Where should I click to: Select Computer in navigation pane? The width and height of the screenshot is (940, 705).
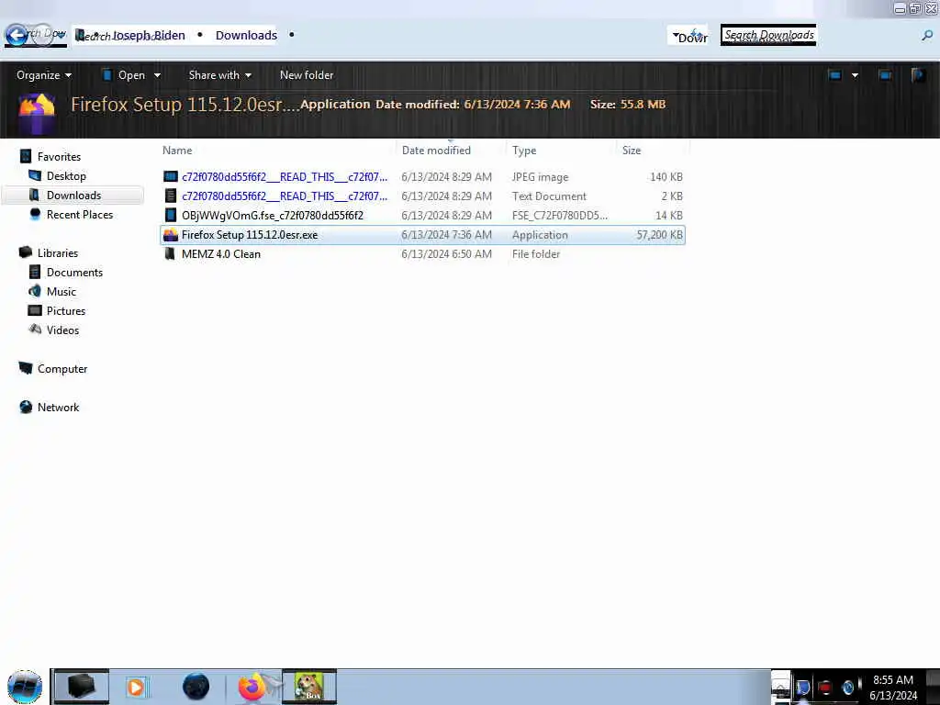coord(62,369)
